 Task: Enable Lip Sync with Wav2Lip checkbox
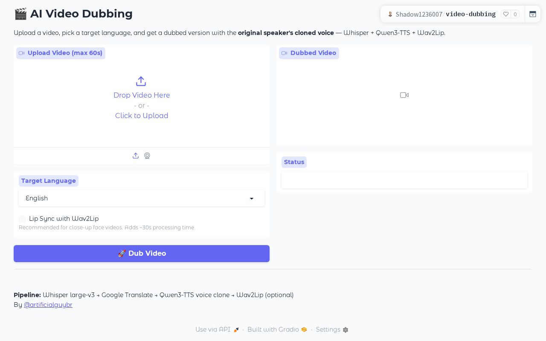tap(22, 219)
